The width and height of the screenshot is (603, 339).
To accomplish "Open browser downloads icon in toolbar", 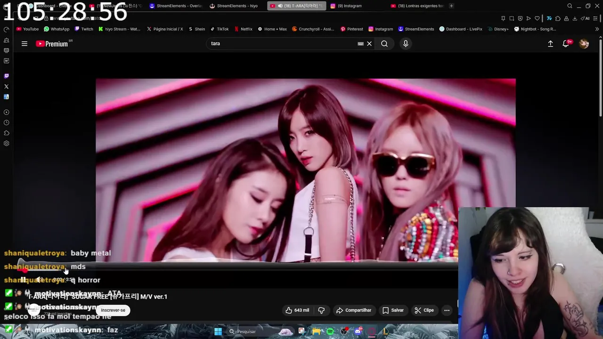I will pyautogui.click(x=575, y=18).
